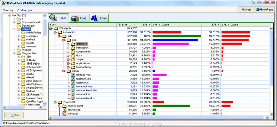Click the Chart tab pie icon
Image resolution: width=277 pixels, height=127 pixels.
coord(75,18)
